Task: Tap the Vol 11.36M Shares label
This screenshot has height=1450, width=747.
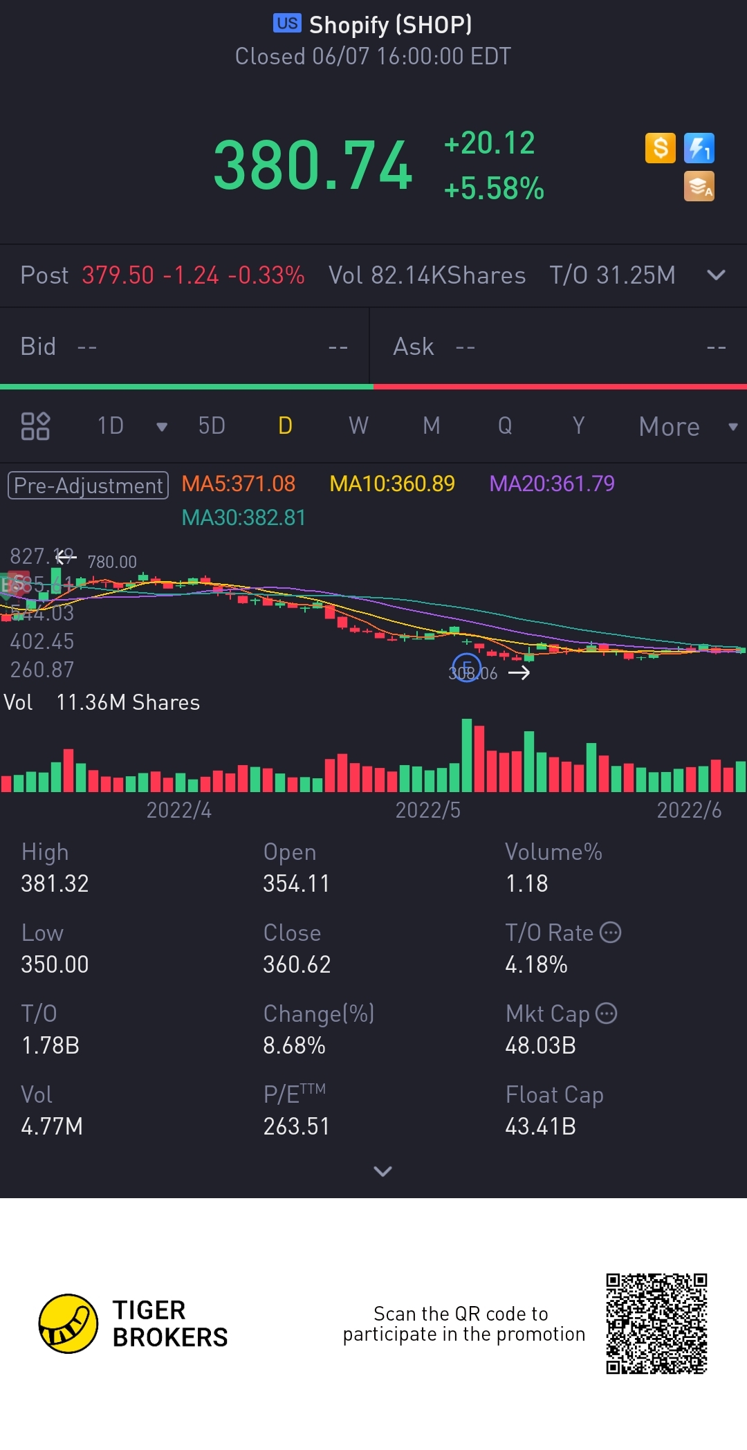Action: 102,702
